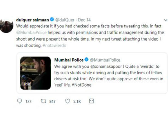Viewport: 168px width, 126px height.
Task: Click the 847 retweet count
Action: click(x=52, y=102)
